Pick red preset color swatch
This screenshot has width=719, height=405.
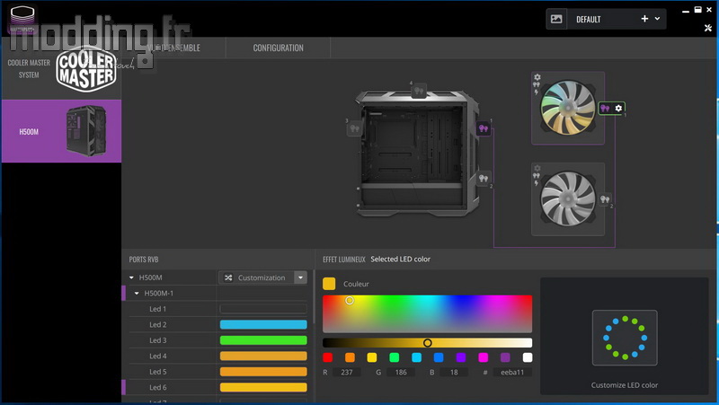(327, 357)
